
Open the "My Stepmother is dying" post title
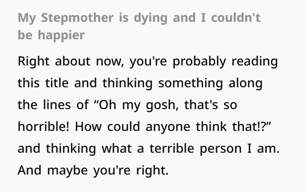pyautogui.click(x=139, y=26)
